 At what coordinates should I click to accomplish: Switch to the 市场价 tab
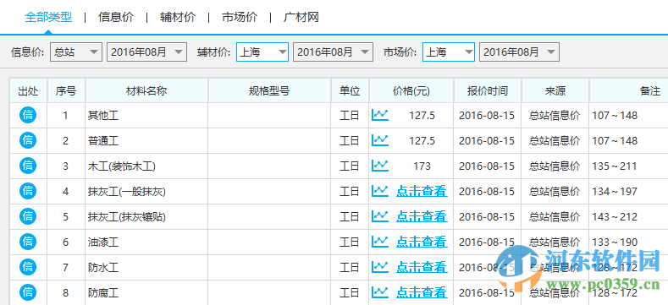pos(240,18)
